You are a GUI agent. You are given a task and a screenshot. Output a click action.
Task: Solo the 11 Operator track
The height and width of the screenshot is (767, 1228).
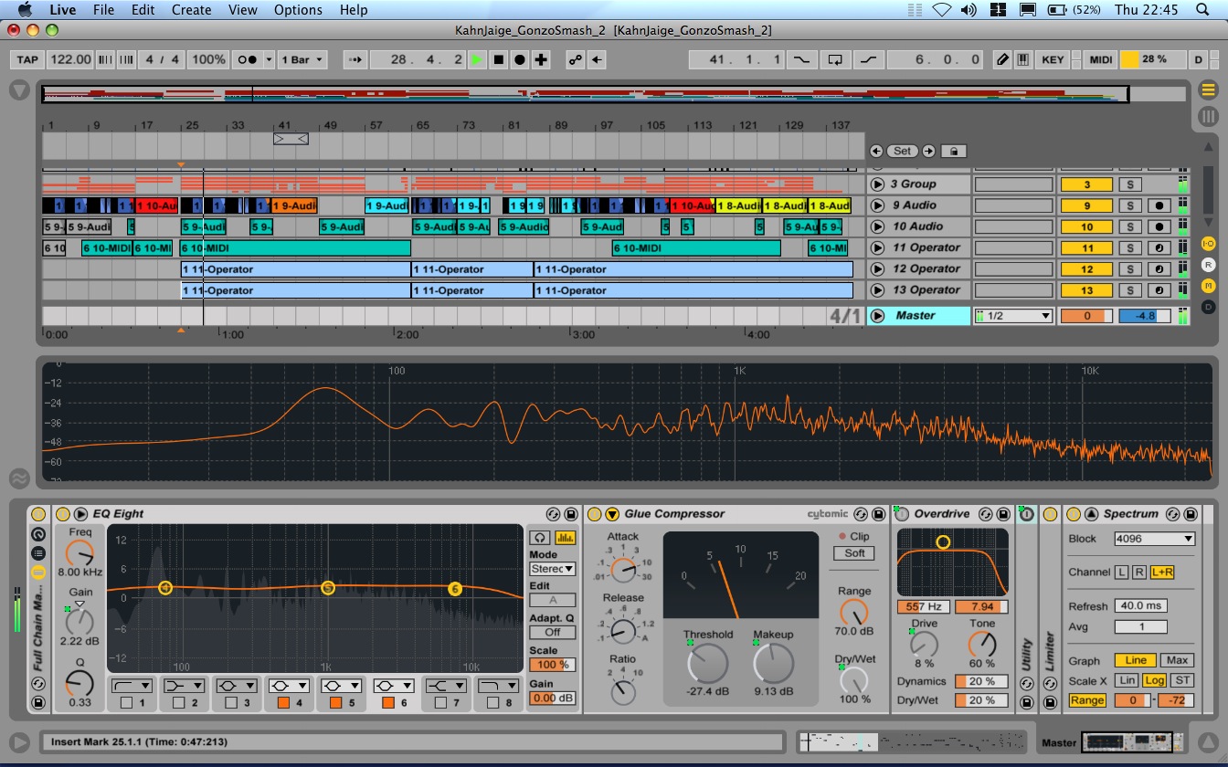click(1129, 247)
